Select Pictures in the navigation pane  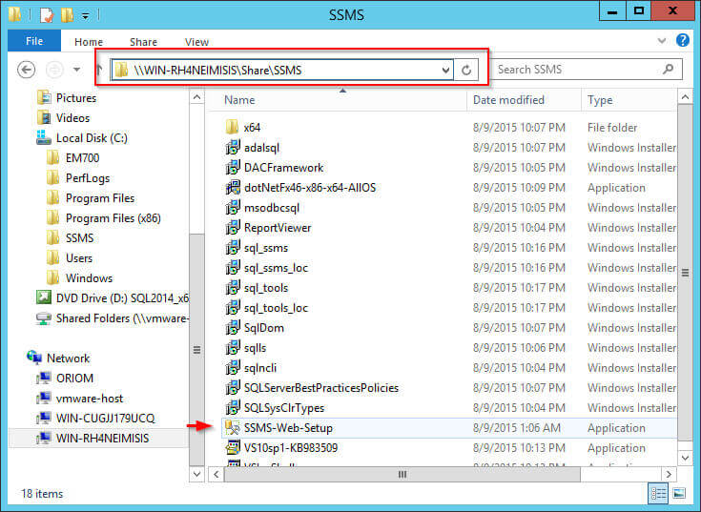coord(76,98)
